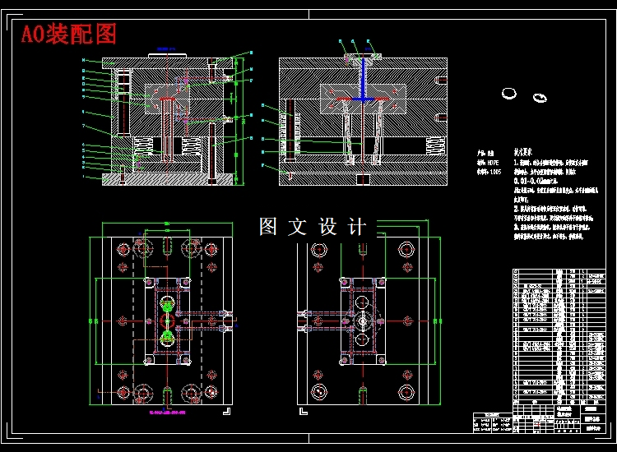Select the left white ring part outline
The image size is (617, 452).
point(508,94)
